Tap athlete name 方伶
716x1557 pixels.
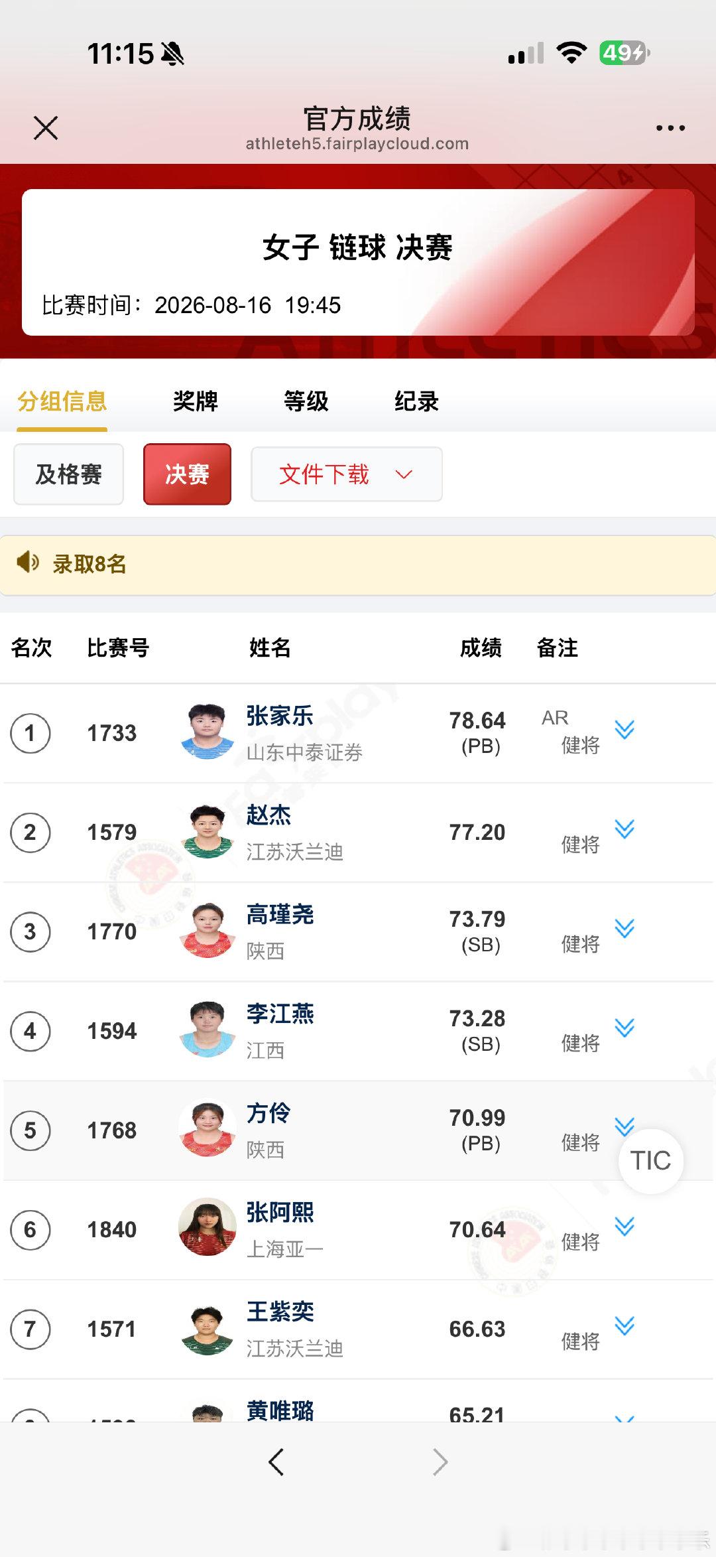tap(268, 1113)
